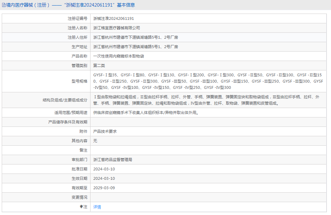Click the intended use text 供临床微创窥镜手术下收集

[x=146, y=113]
